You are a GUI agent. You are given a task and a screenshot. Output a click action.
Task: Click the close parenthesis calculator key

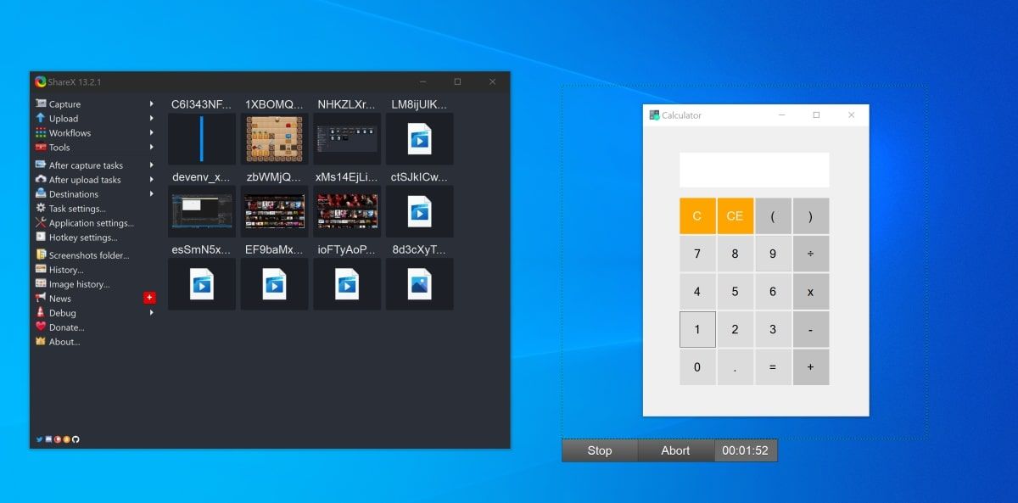(811, 216)
